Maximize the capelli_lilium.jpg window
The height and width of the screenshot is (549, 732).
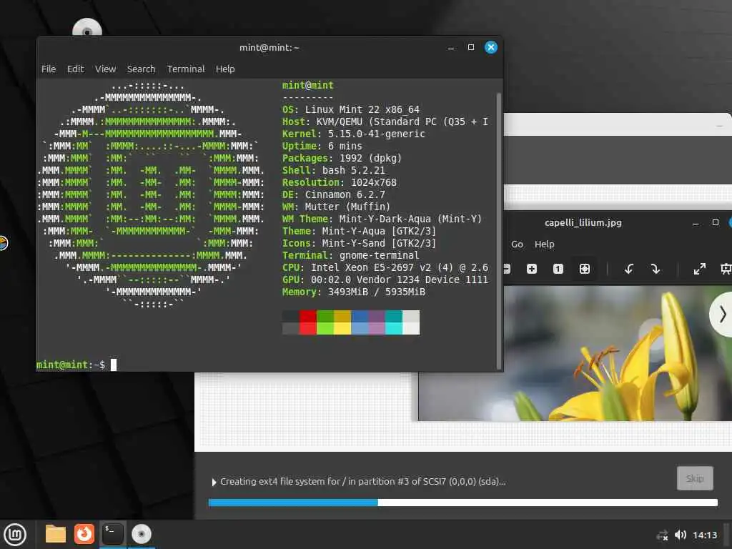715,222
